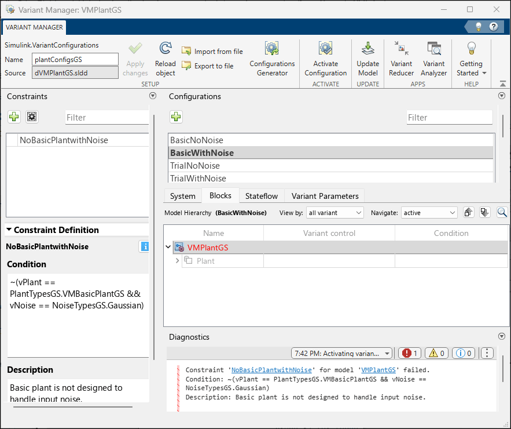Image resolution: width=511 pixels, height=429 pixels.
Task: Click Import from file
Action: coord(212,51)
